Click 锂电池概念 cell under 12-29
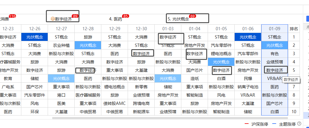The width and height of the screenshot is (309, 128). [114, 87]
